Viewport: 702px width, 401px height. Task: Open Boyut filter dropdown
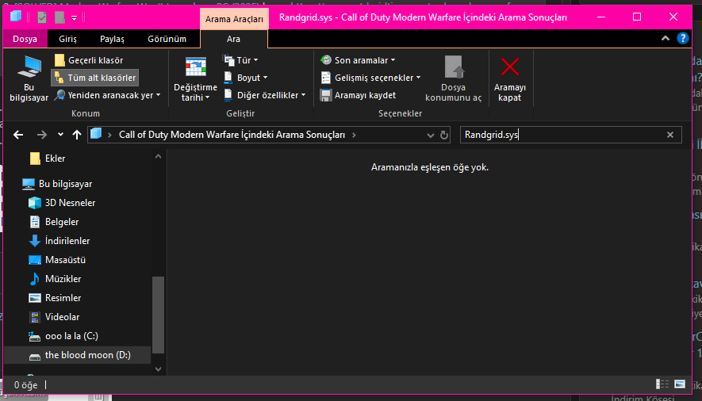246,78
